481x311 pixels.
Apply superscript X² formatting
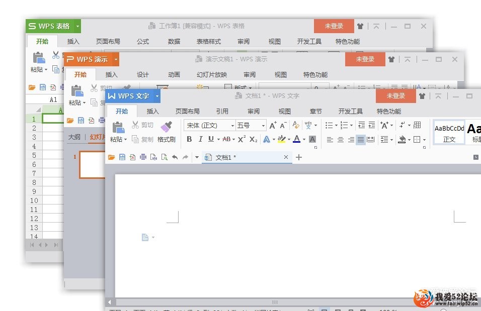(x=242, y=139)
